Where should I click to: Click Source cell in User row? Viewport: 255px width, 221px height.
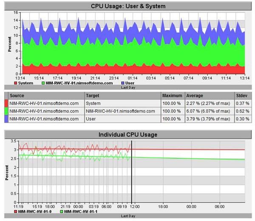coord(46,119)
